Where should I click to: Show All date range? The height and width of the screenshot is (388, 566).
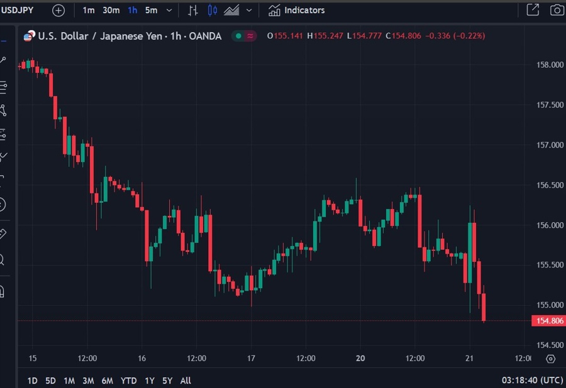pos(186,380)
